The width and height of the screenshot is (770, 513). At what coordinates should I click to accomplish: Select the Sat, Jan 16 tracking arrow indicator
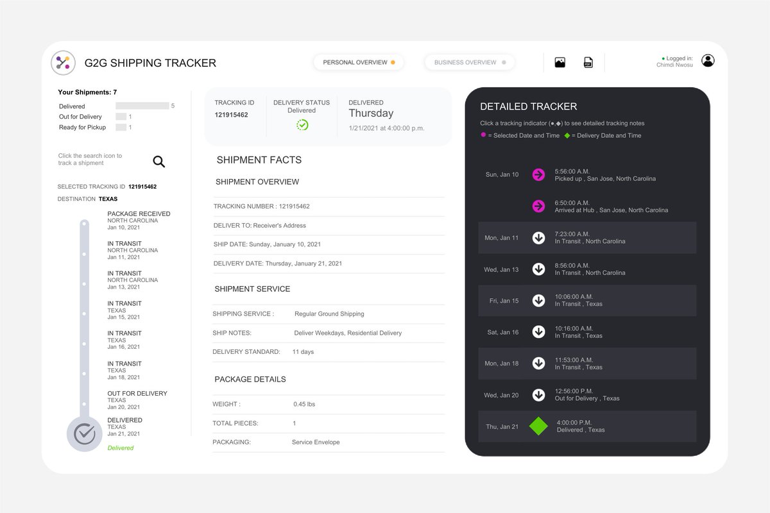[x=538, y=332]
